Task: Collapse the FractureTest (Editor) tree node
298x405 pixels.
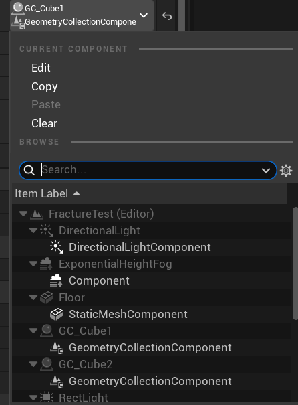Action: (23, 214)
